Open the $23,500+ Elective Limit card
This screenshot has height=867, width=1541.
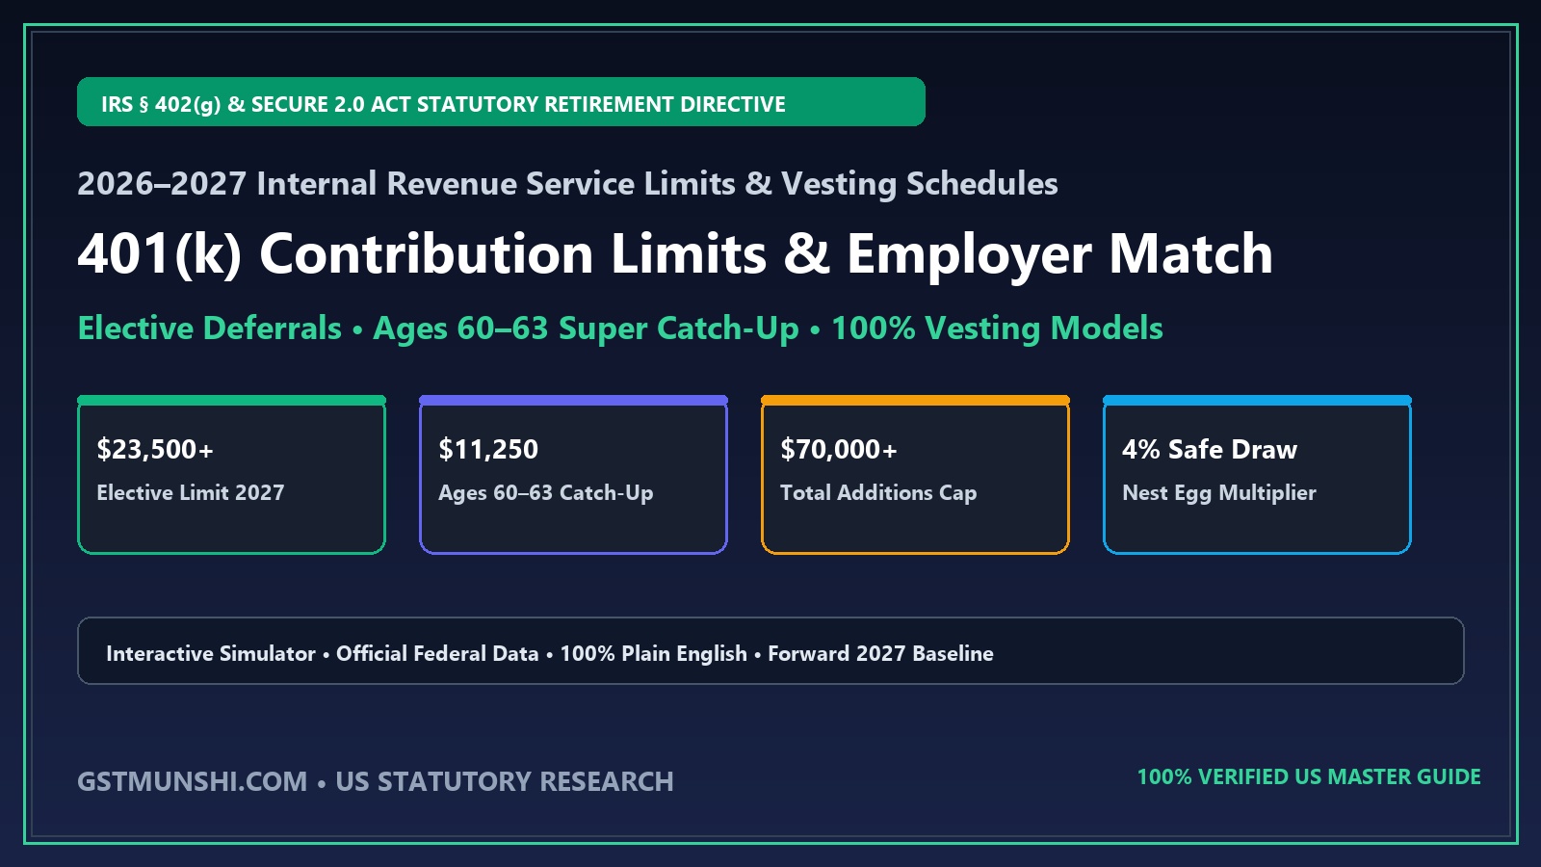coord(231,475)
